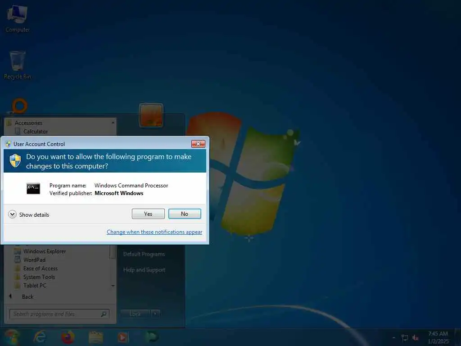Click the taskbar clock showing 7:45 AM
The height and width of the screenshot is (346, 461).
point(438,337)
